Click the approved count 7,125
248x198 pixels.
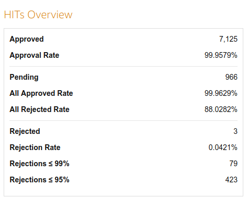coord(228,39)
